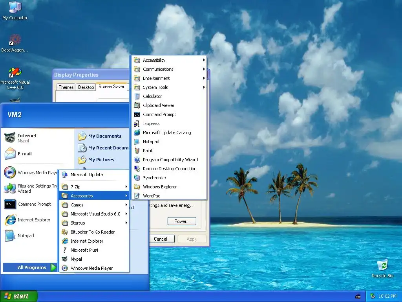The width and height of the screenshot is (402, 302).
Task: Open My Recent Documents in Start menu
Action: pos(103,148)
